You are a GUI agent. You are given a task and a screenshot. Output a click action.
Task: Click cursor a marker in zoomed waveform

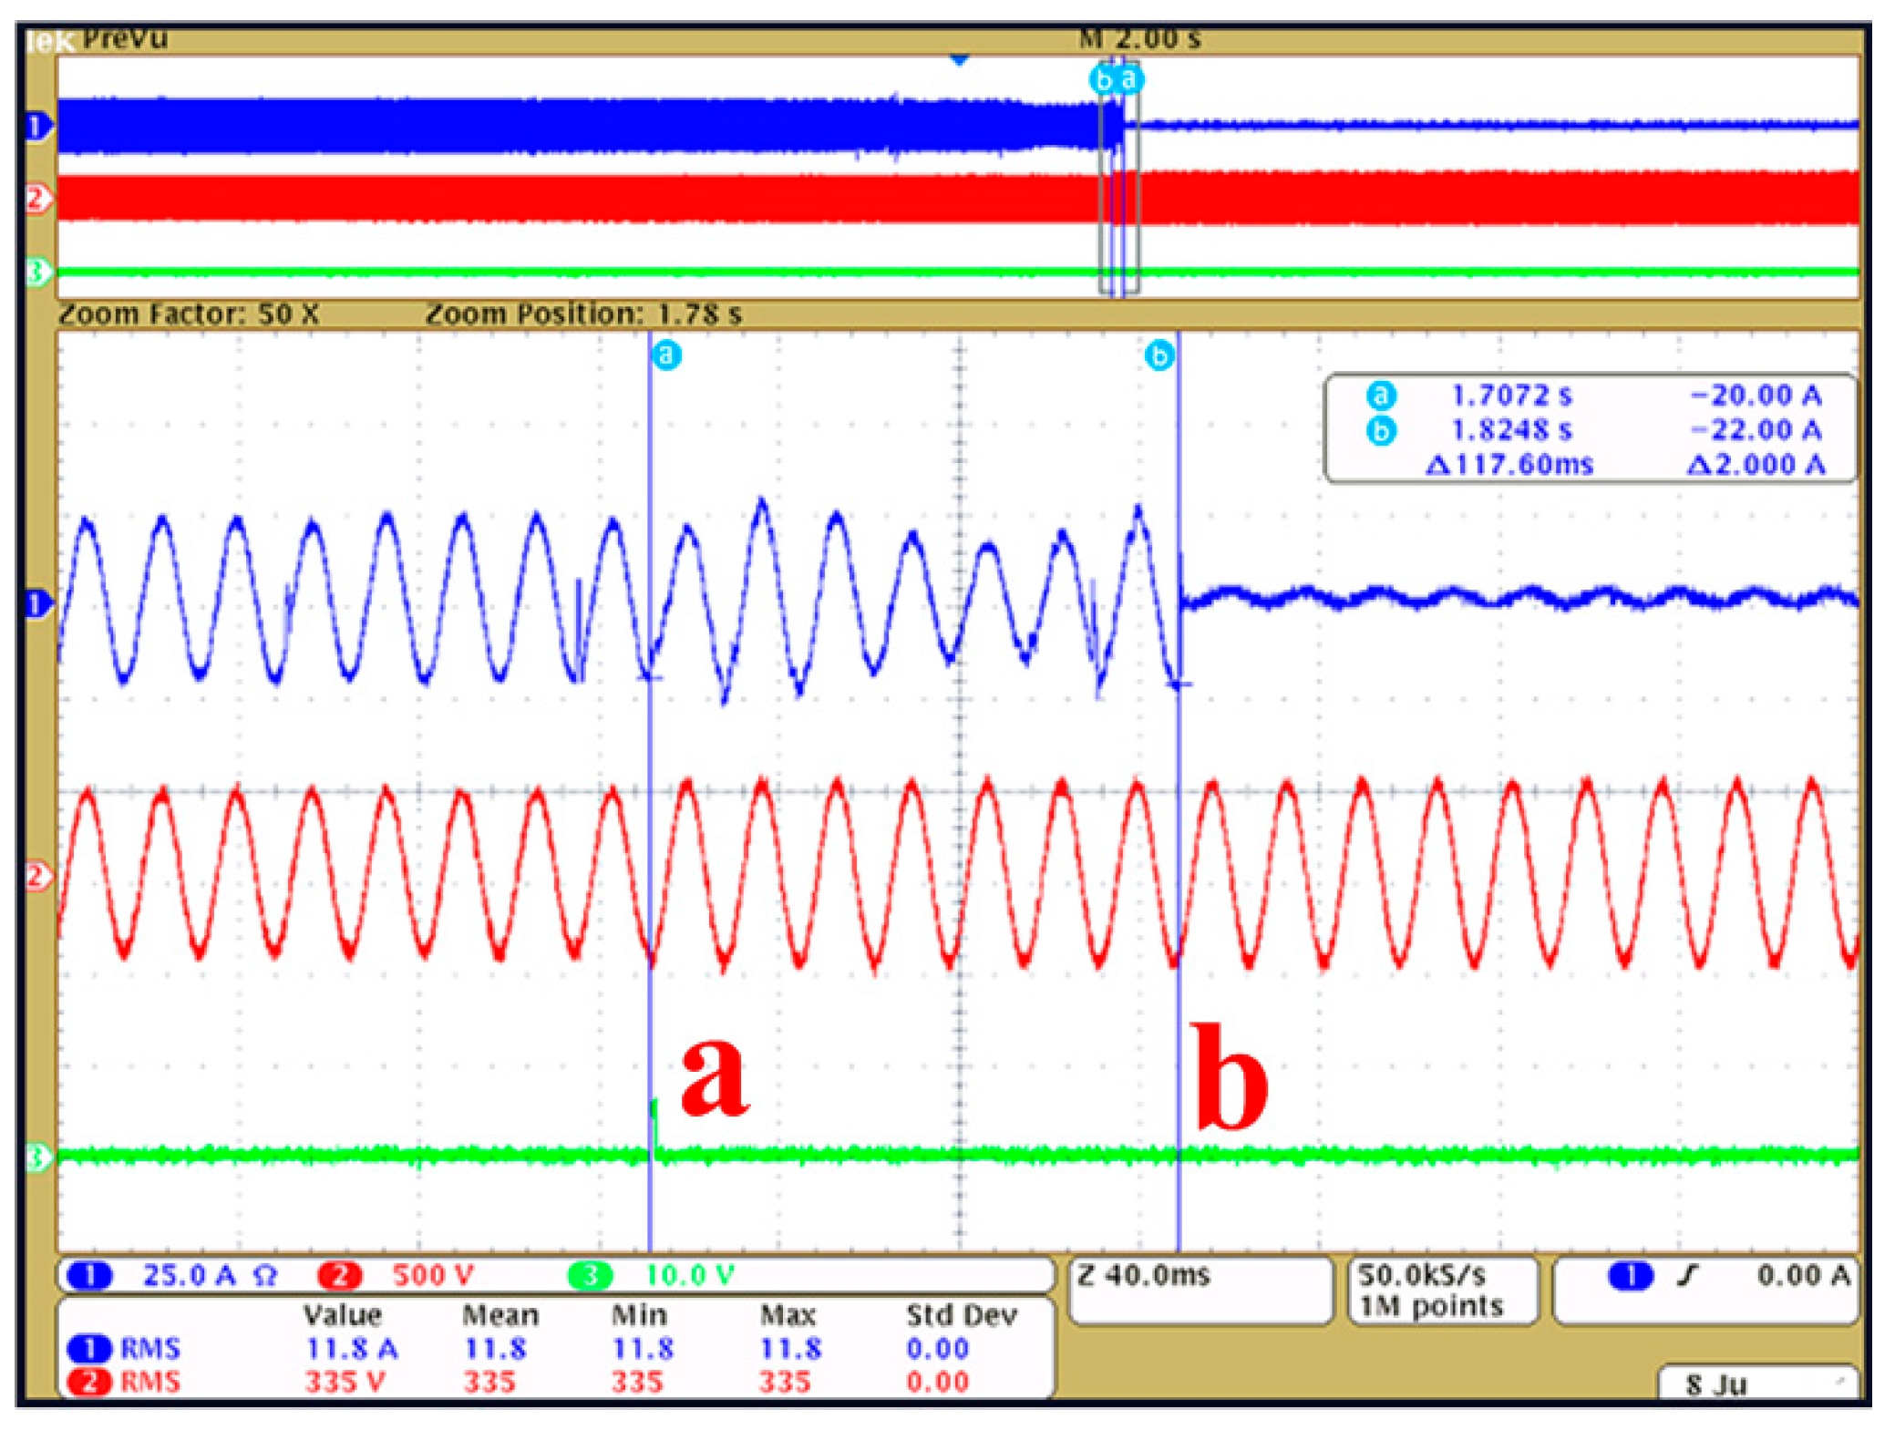point(666,354)
